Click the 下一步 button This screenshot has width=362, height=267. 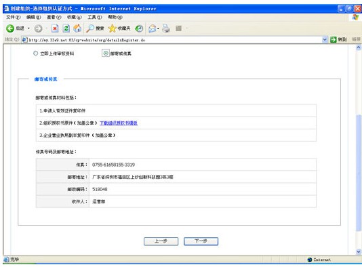tap(201, 241)
